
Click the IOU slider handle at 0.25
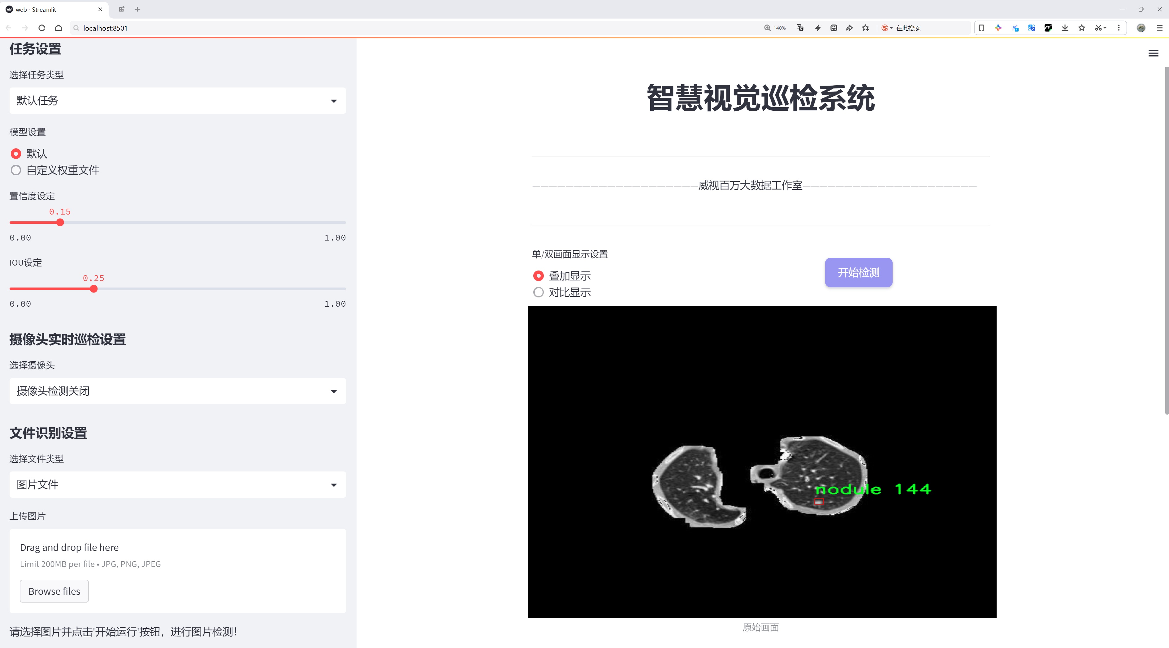click(93, 289)
